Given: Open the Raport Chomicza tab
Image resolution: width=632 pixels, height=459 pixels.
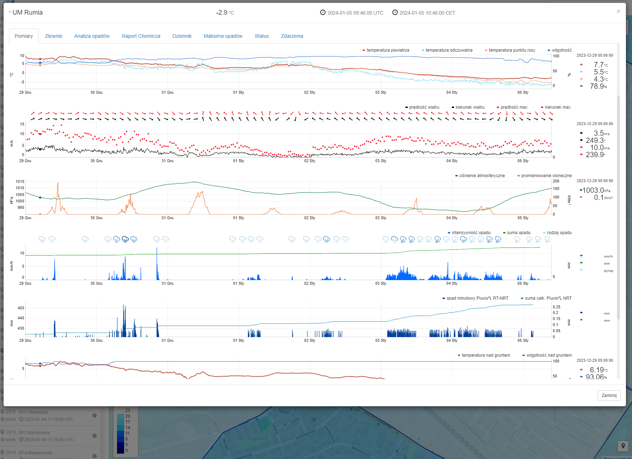Looking at the screenshot, I should click(x=141, y=36).
